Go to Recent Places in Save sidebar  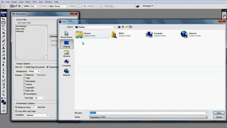[66, 34]
